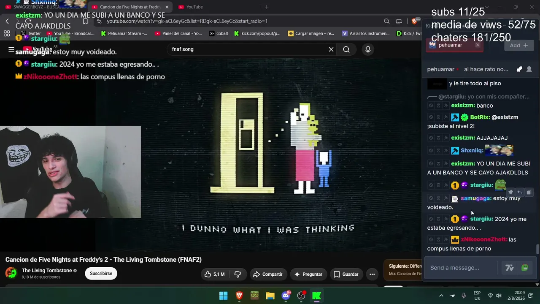Click the Suscribirse button

[101, 274]
